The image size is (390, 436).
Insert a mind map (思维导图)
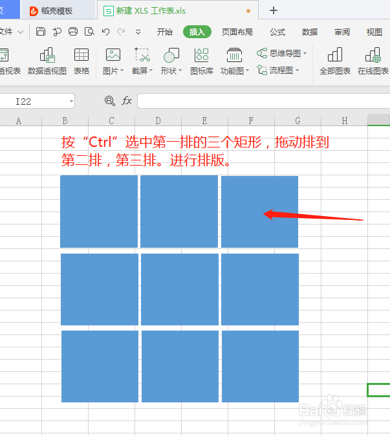(x=281, y=53)
